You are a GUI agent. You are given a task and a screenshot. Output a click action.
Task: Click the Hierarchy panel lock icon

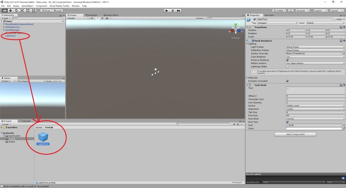point(60,16)
